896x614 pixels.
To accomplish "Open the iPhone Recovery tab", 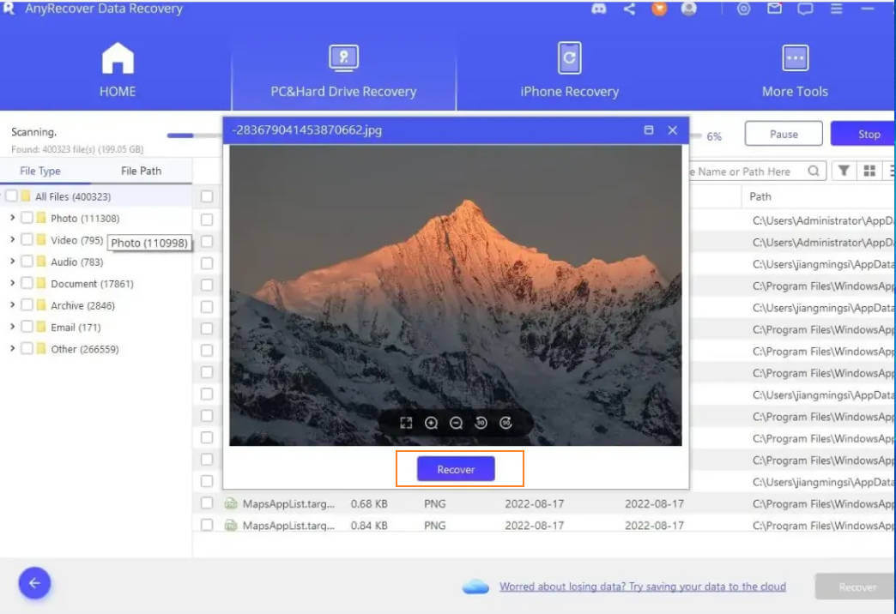I will point(569,71).
